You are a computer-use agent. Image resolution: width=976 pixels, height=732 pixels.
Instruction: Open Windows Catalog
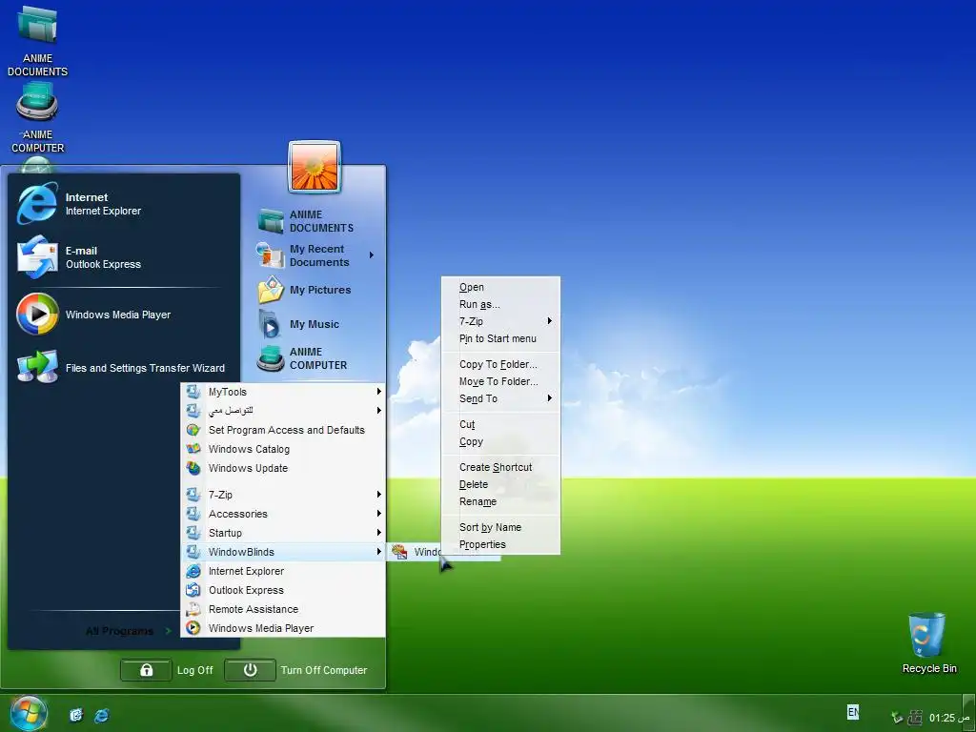pyautogui.click(x=283, y=449)
